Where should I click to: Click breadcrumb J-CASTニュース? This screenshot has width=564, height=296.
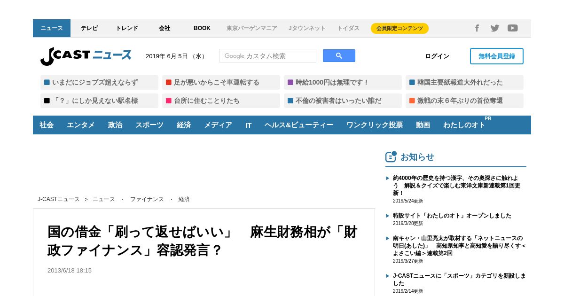tap(59, 199)
